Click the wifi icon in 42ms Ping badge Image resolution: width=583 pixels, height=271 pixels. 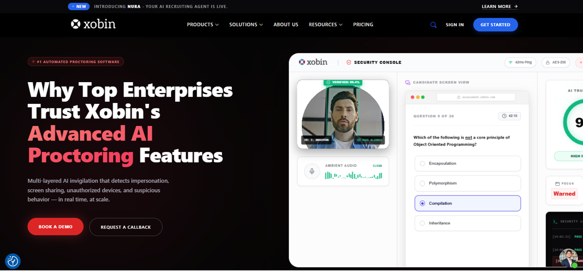[x=511, y=62]
